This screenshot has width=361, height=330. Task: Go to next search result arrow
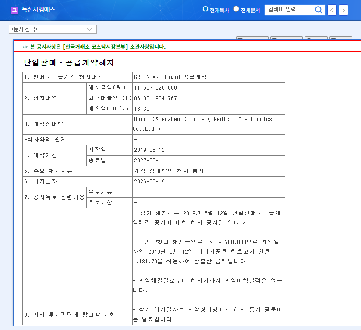pos(343,10)
